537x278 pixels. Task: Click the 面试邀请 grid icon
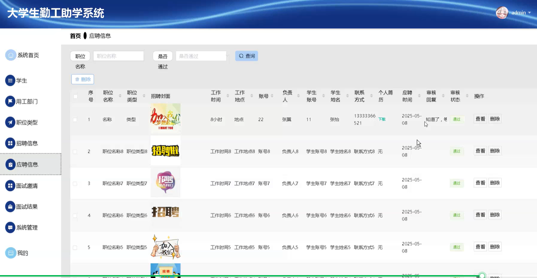point(10,186)
